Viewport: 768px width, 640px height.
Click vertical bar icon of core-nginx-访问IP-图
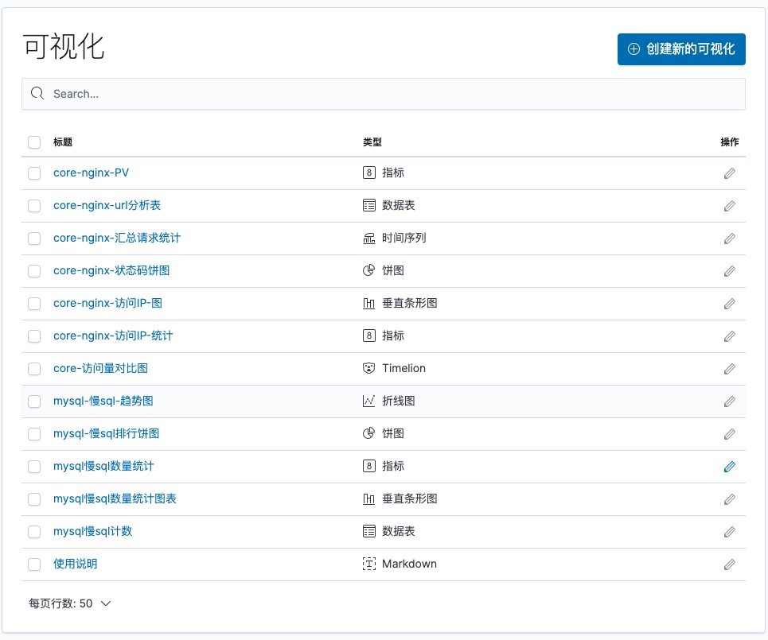point(368,303)
